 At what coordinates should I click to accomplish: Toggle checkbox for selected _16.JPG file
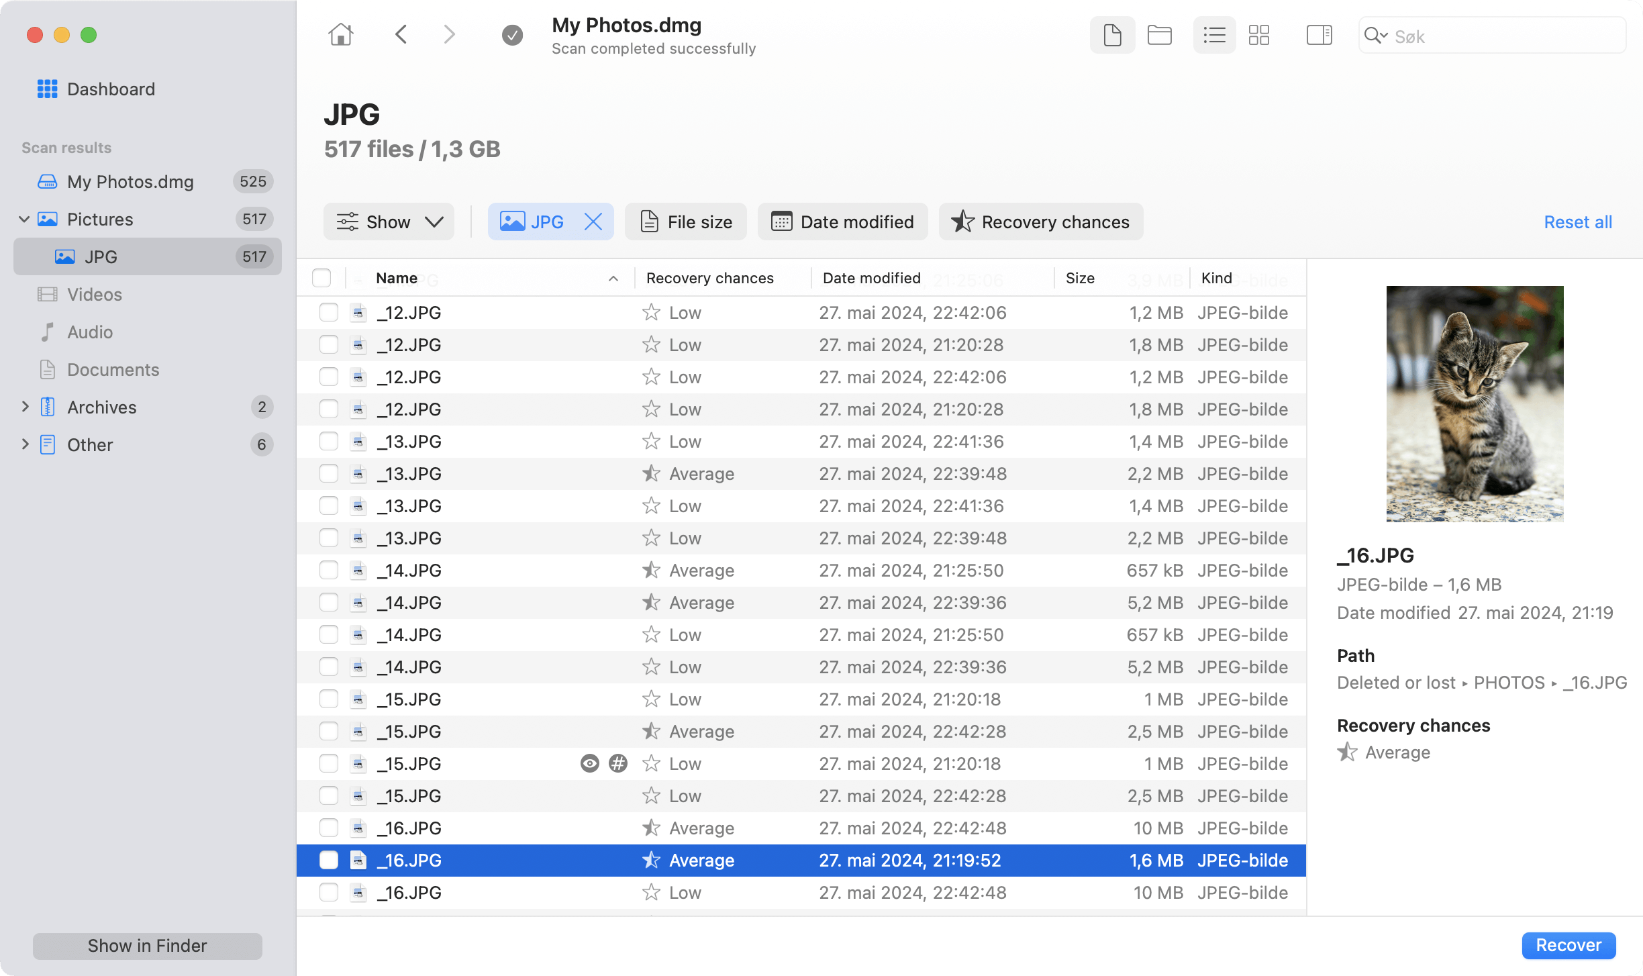coord(329,860)
